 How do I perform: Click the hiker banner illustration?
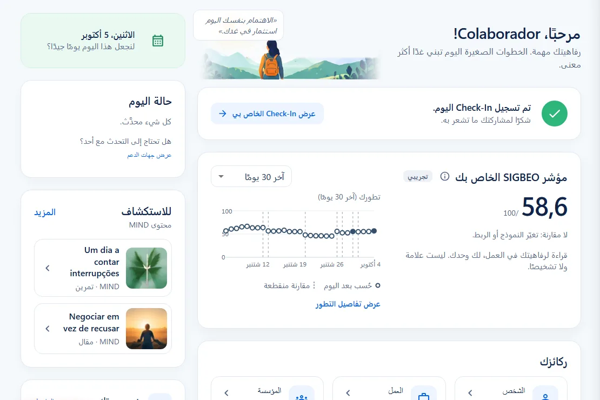click(x=291, y=60)
